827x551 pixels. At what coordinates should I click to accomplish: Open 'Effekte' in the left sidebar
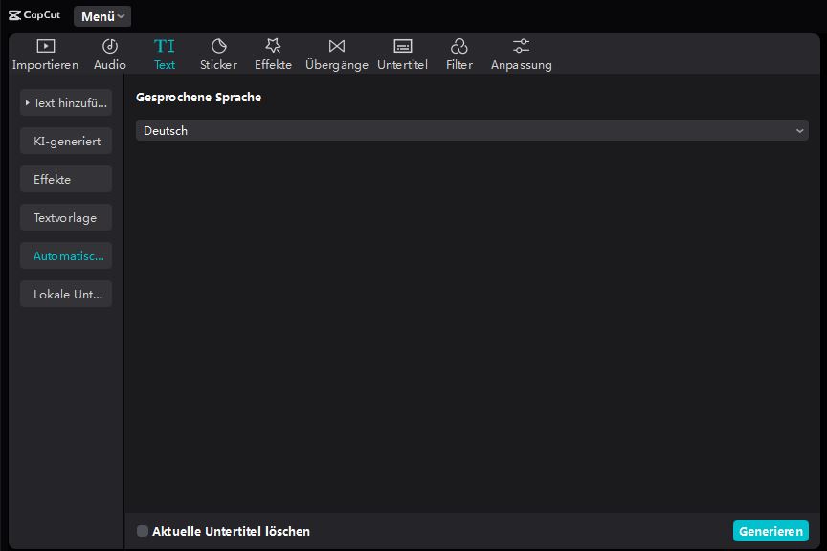(66, 180)
